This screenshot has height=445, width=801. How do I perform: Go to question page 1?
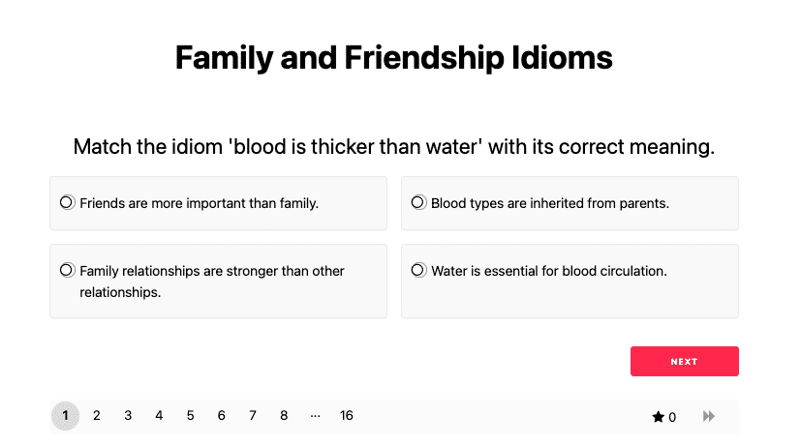pyautogui.click(x=65, y=416)
